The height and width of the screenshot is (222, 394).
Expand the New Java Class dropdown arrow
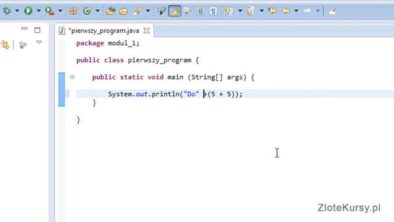(x=97, y=11)
